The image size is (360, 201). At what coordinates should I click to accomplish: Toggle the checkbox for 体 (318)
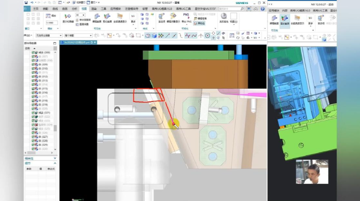click(x=33, y=101)
